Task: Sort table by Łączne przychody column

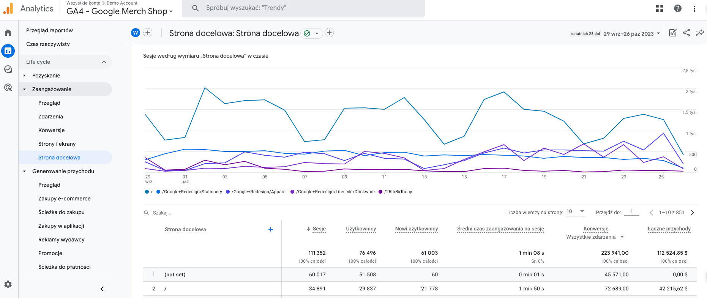Action: click(669, 229)
